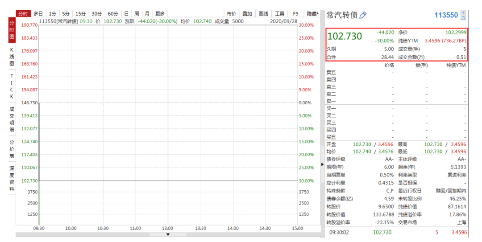This screenshot has width=482, height=242.
Task: Click the chart date 2020/09/28
Action: point(283,21)
